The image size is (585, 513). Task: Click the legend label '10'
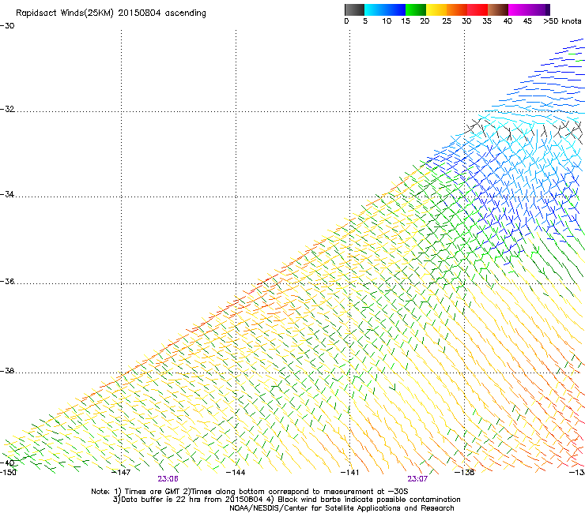387,21
